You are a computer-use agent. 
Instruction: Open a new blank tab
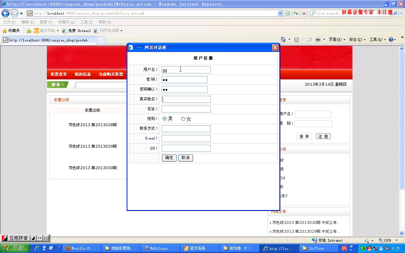point(101,40)
